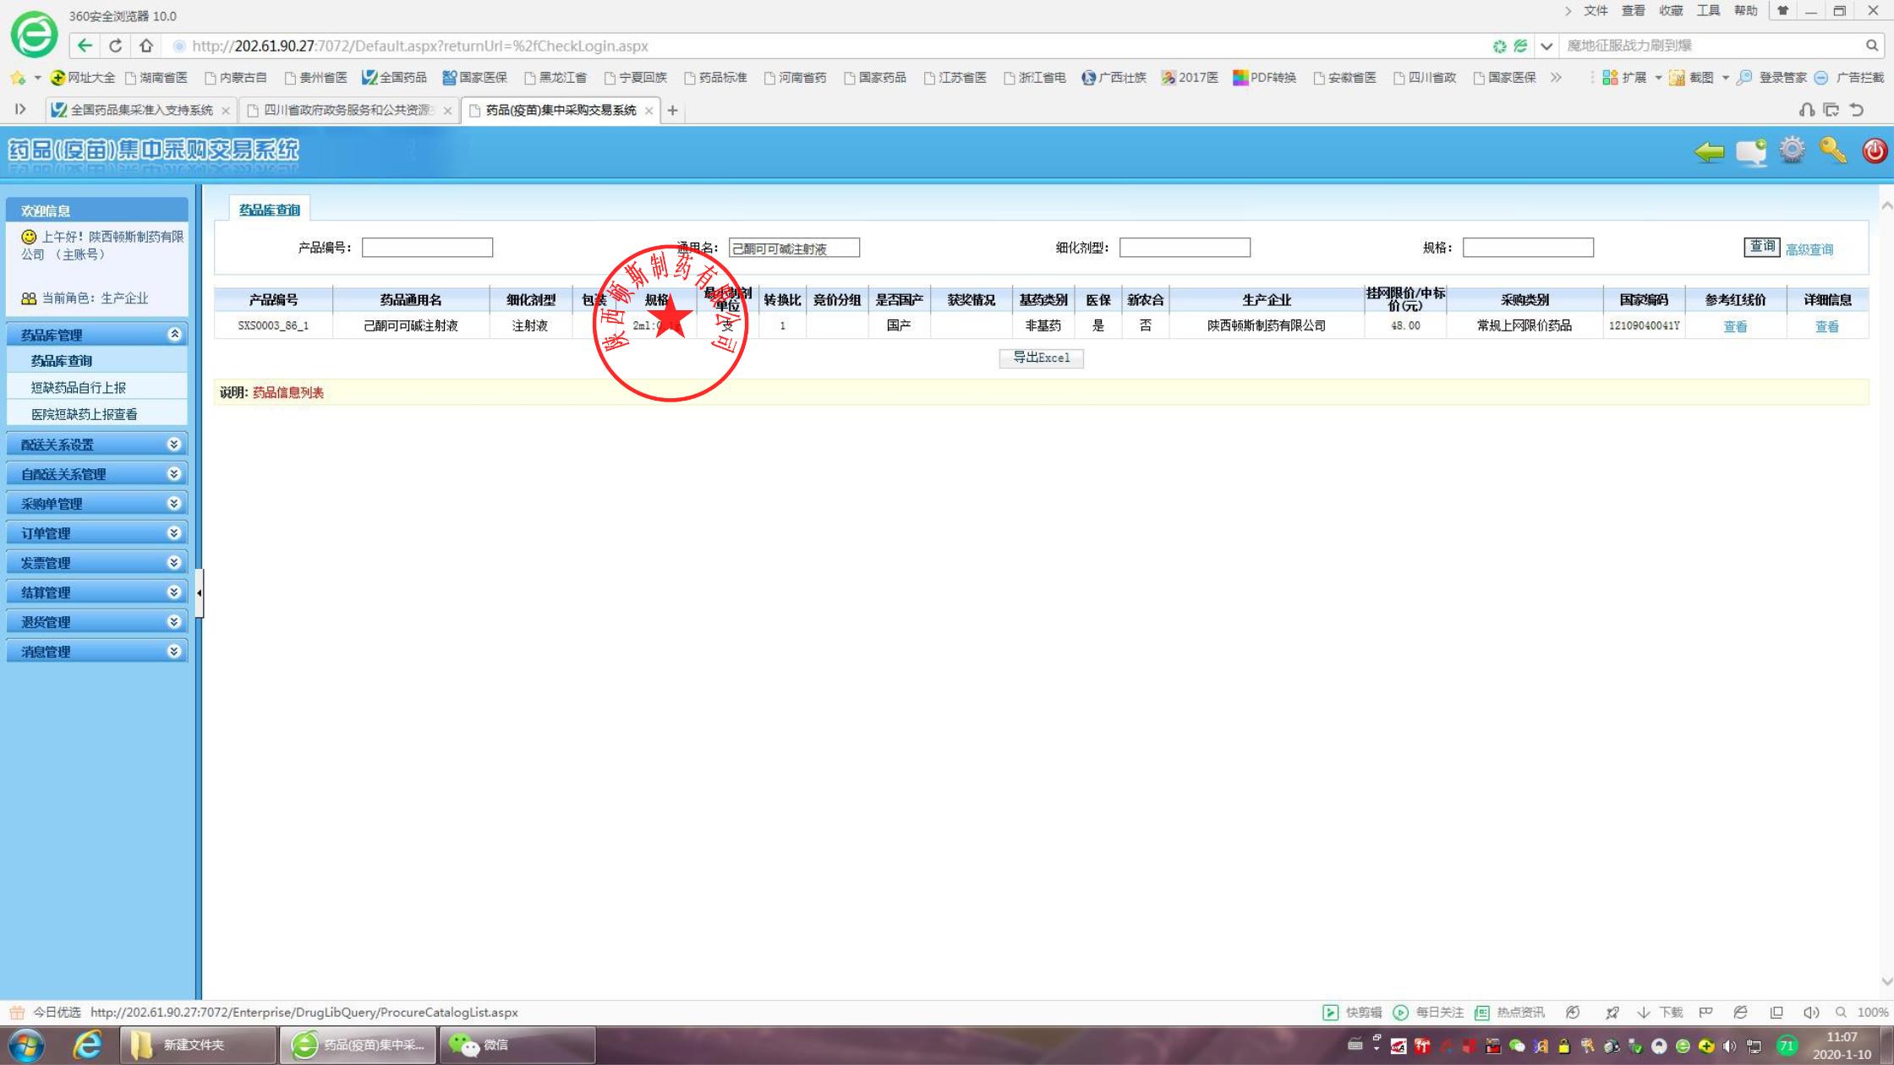Viewport: 1894px width, 1065px height.
Task: Click 查看 under 参考红线价 column
Action: (x=1735, y=326)
